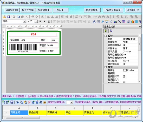Click the 新建标签(N) button
The image size is (143, 122).
pos(12,10)
